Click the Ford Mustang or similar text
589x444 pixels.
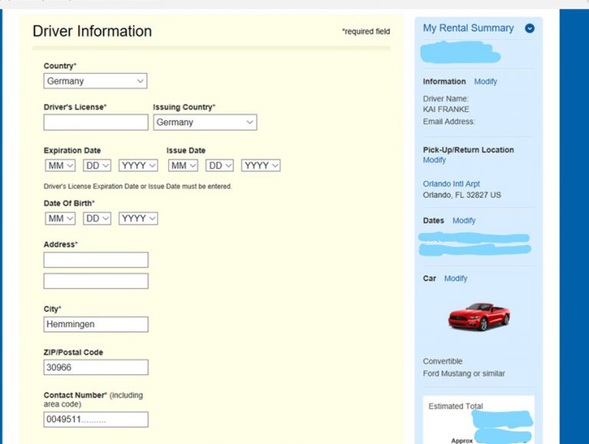pos(463,373)
